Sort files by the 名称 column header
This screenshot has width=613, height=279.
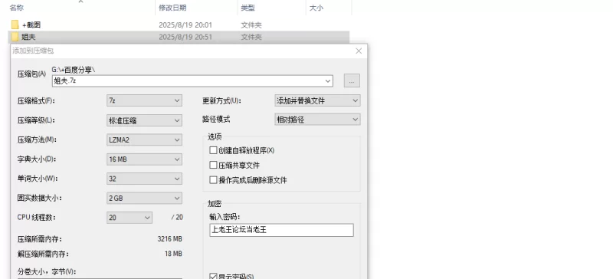click(x=16, y=8)
